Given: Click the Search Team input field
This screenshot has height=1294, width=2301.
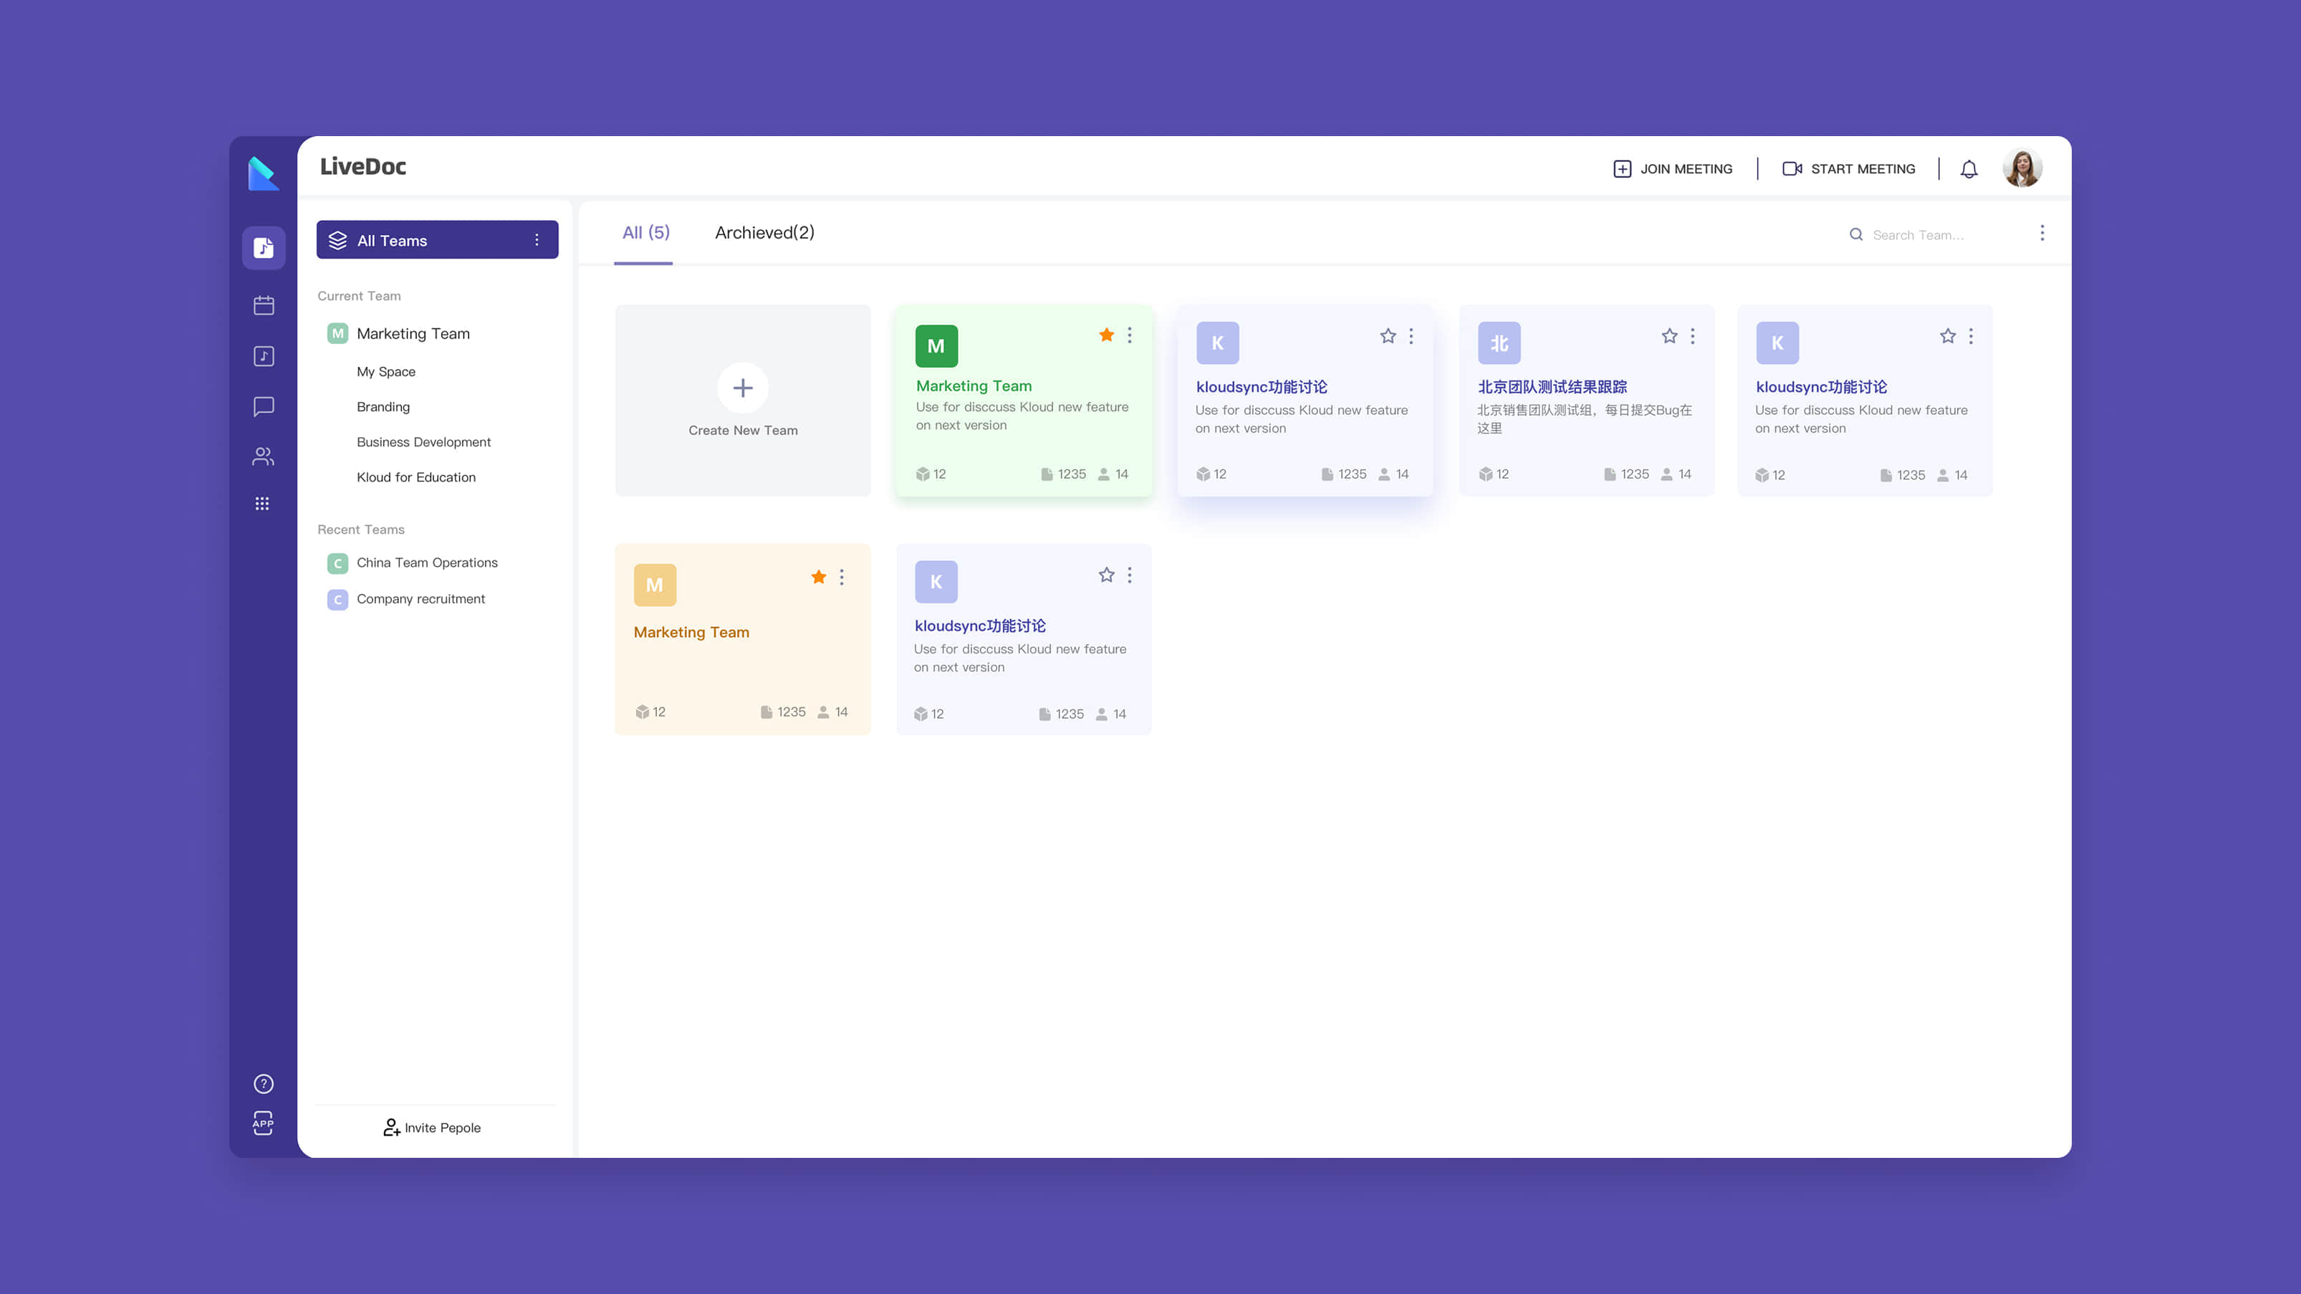Looking at the screenshot, I should click(x=1921, y=235).
